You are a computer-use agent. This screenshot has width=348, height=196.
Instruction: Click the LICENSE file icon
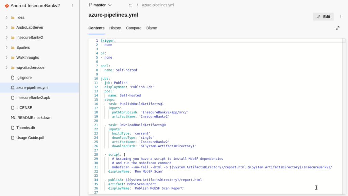pos(13,108)
